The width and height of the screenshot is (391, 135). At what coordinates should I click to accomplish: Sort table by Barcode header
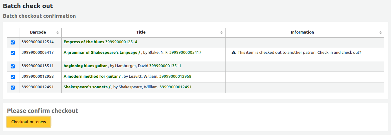tap(38, 32)
